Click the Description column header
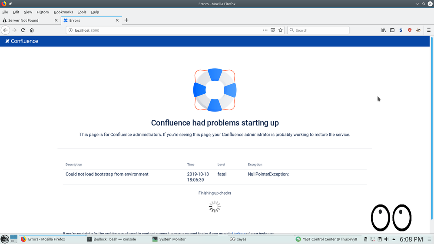The width and height of the screenshot is (434, 244). pyautogui.click(x=73, y=164)
